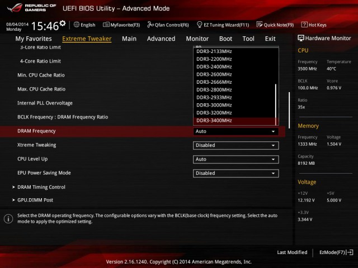Image resolution: width=358 pixels, height=268 pixels.
Task: Open Xtreme Tweaking Disabled dropdown
Action: 236,145
